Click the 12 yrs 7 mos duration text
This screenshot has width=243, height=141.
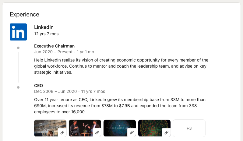click(46, 34)
